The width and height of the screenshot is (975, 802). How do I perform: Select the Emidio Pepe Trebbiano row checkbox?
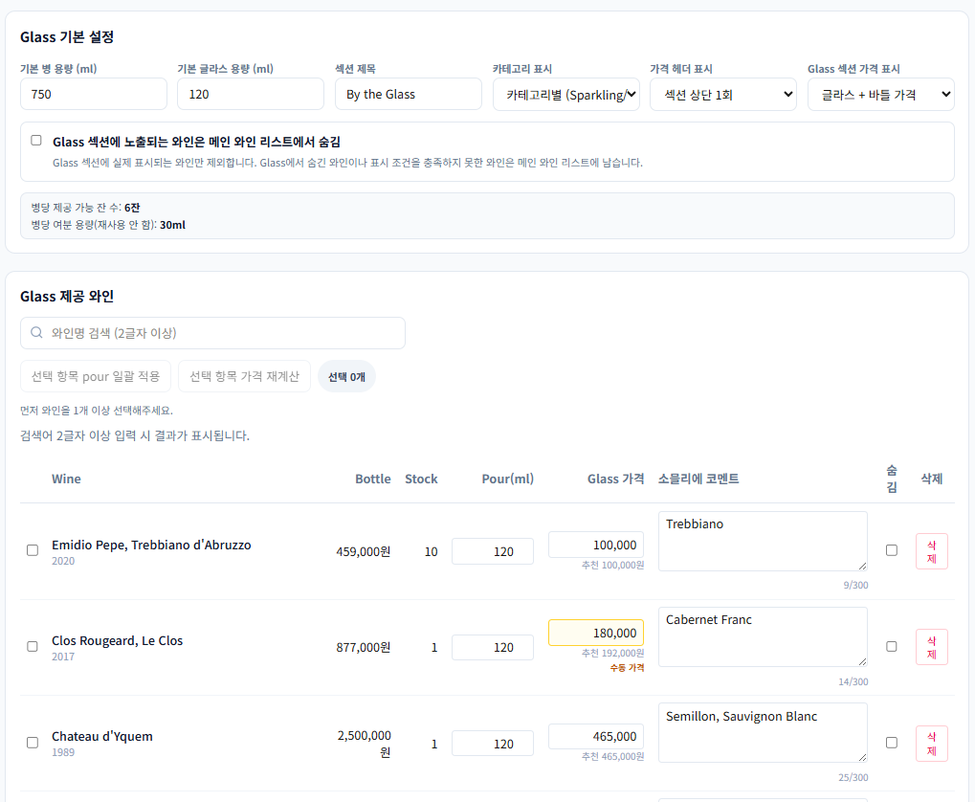pyautogui.click(x=33, y=550)
